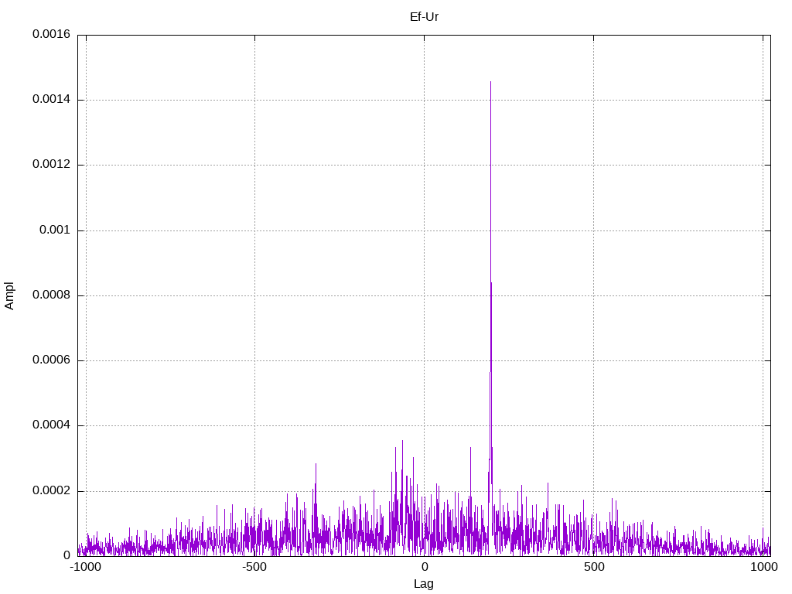
Task: Click the y-axis value 0.0008
Action: (x=52, y=295)
